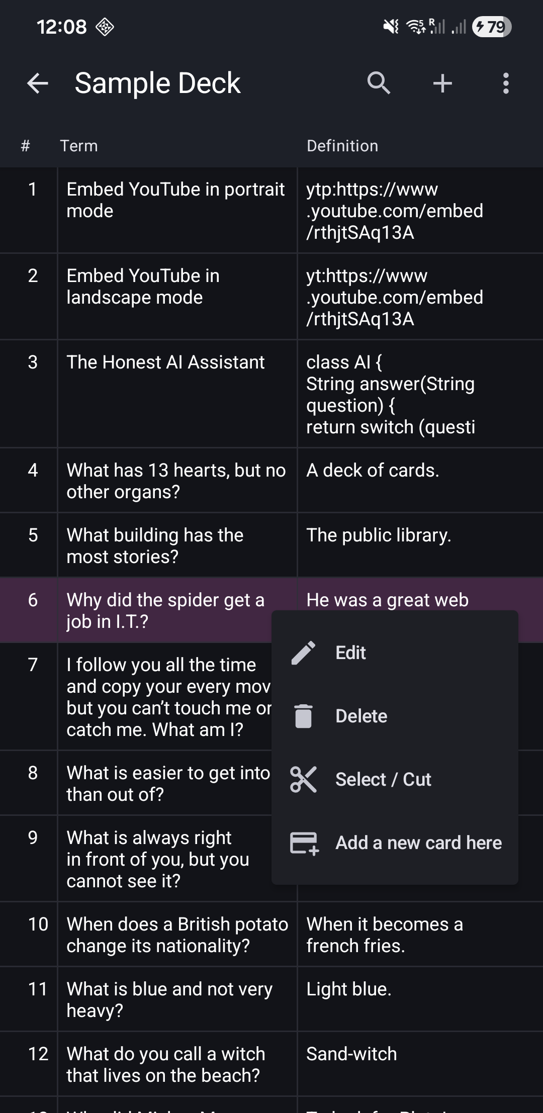Viewport: 543px width, 1113px height.
Task: Click the scissors Select / Cut icon
Action: 303,779
